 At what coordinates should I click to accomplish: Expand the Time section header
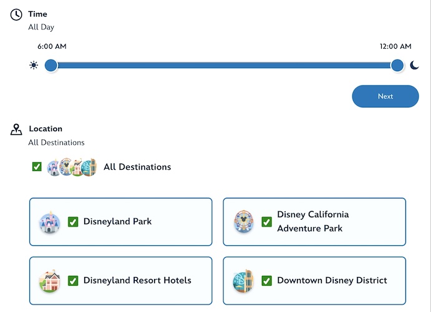coord(38,14)
